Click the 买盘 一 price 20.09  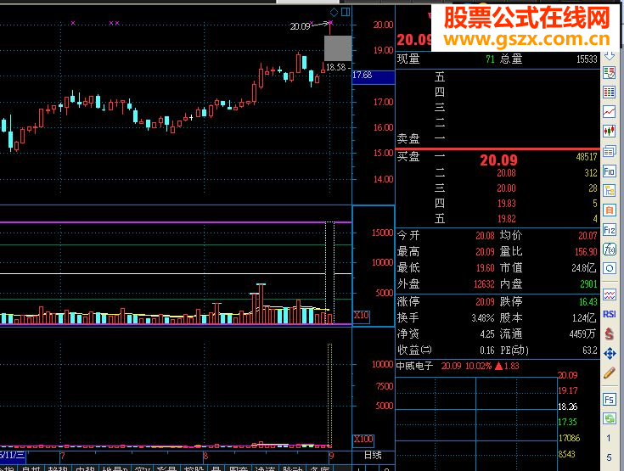click(498, 160)
